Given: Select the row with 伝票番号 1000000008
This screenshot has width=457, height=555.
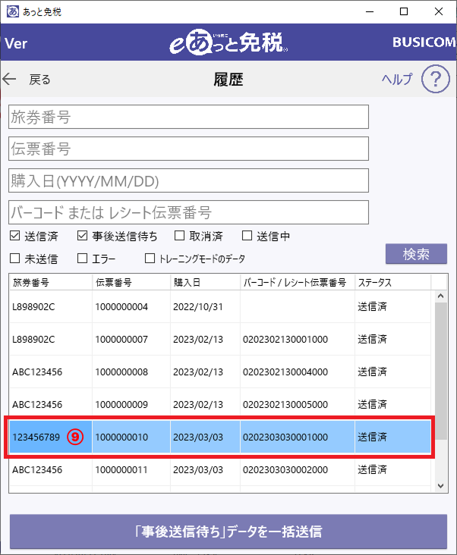Looking at the screenshot, I should pyautogui.click(x=121, y=372).
